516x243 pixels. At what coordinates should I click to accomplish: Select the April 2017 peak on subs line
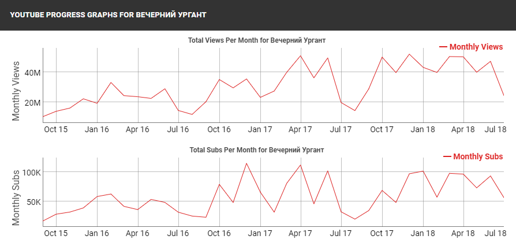tap(301, 165)
